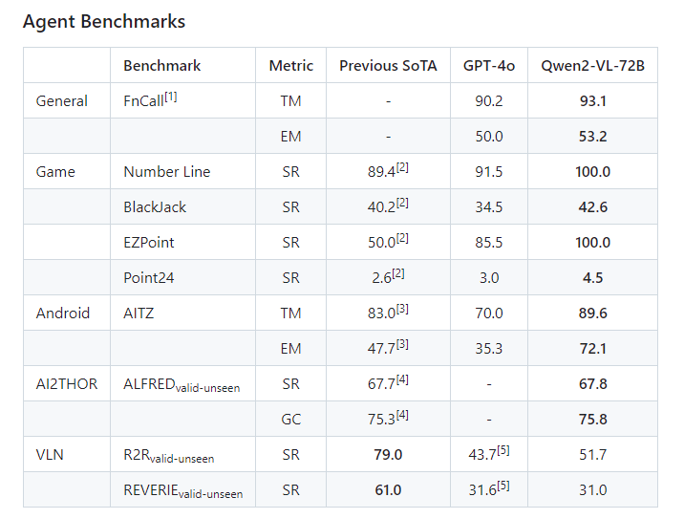Click the BlackJack benchmark cell
The image size is (684, 519).
(x=155, y=207)
